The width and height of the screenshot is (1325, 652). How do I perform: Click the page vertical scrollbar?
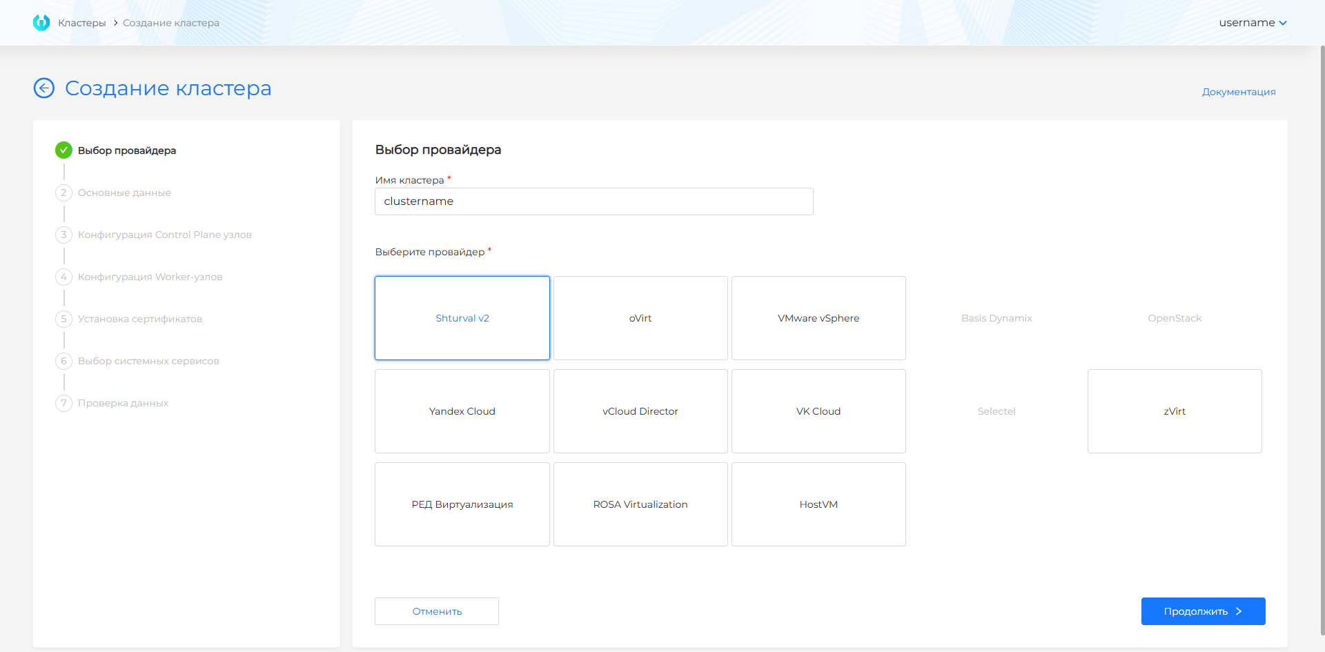(x=1322, y=342)
